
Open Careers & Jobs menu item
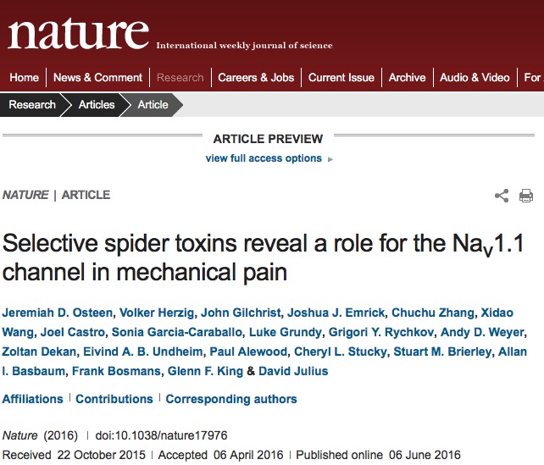256,77
